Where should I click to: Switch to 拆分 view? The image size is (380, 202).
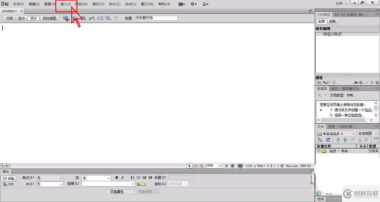[x=21, y=18]
